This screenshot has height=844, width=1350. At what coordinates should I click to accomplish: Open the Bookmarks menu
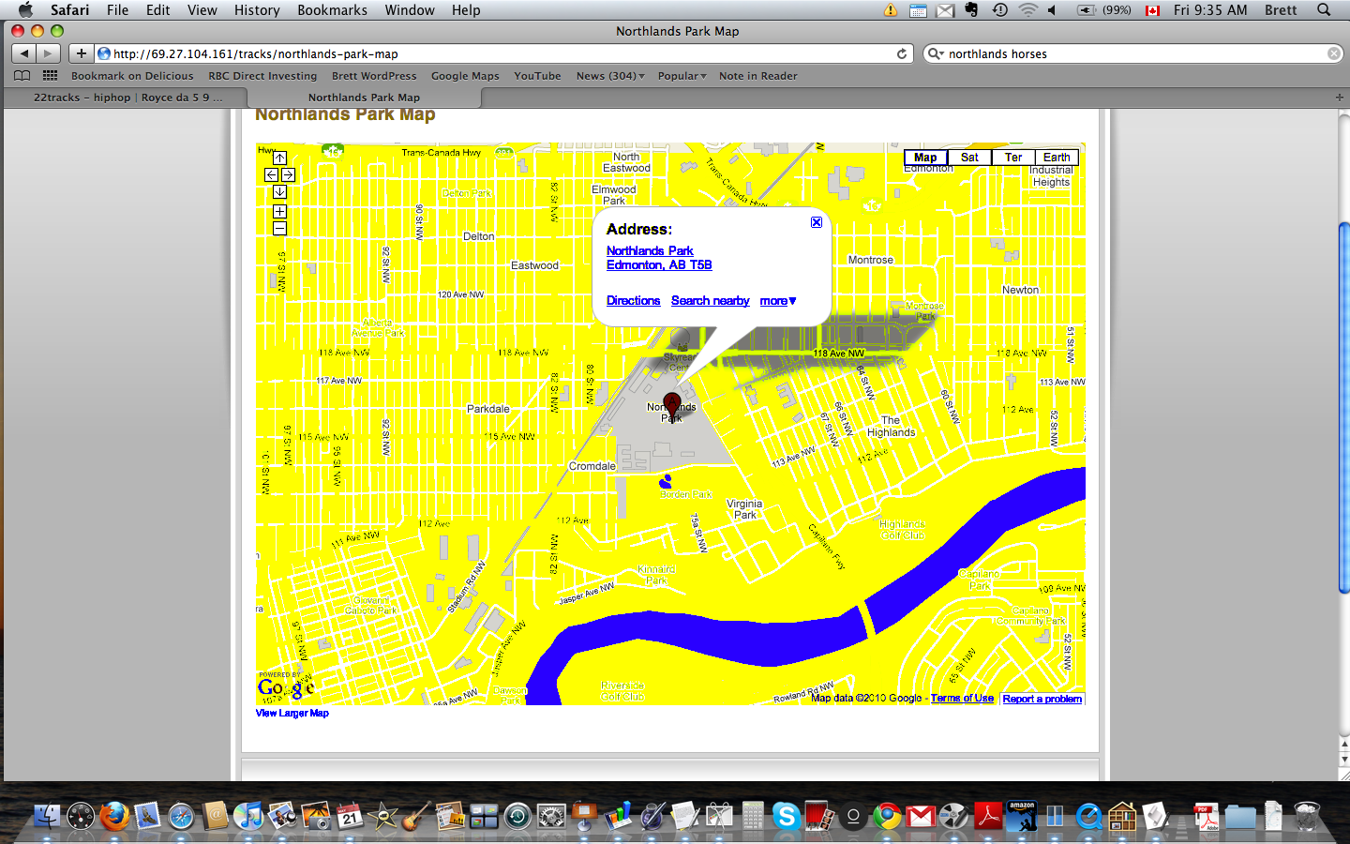pyautogui.click(x=332, y=10)
